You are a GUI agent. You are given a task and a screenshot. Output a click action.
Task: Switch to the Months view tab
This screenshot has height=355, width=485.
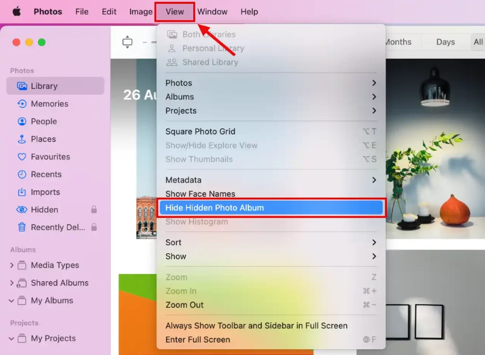pos(399,42)
